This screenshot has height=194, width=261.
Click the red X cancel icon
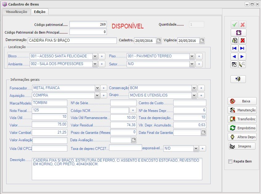pos(242,25)
